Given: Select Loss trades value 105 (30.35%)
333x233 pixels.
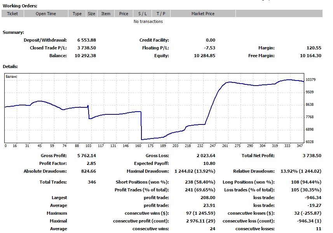Looking at the screenshot, I should point(306,190).
